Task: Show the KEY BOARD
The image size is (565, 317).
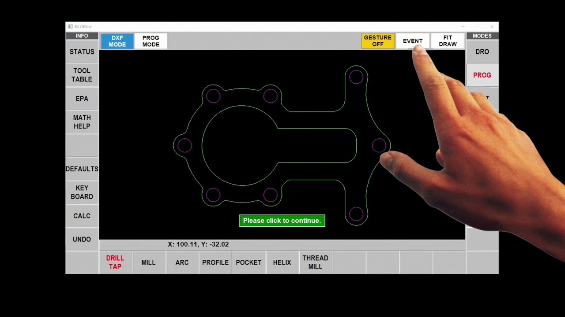Action: 82,192
